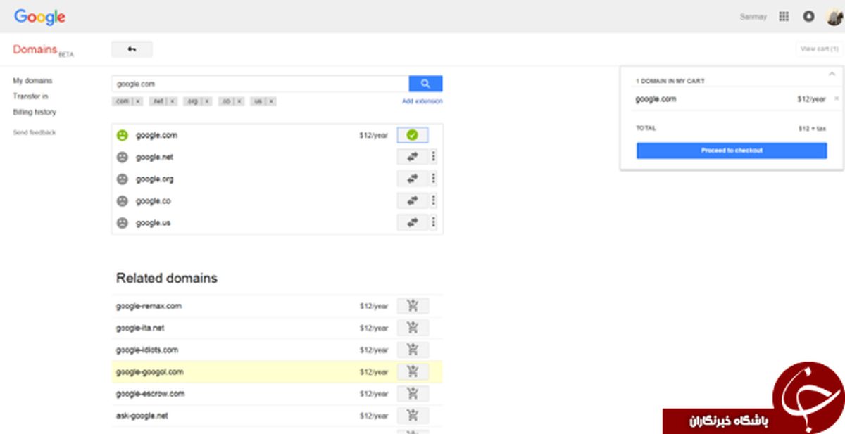
Task: Remove the .com extension chip
Action: point(138,101)
